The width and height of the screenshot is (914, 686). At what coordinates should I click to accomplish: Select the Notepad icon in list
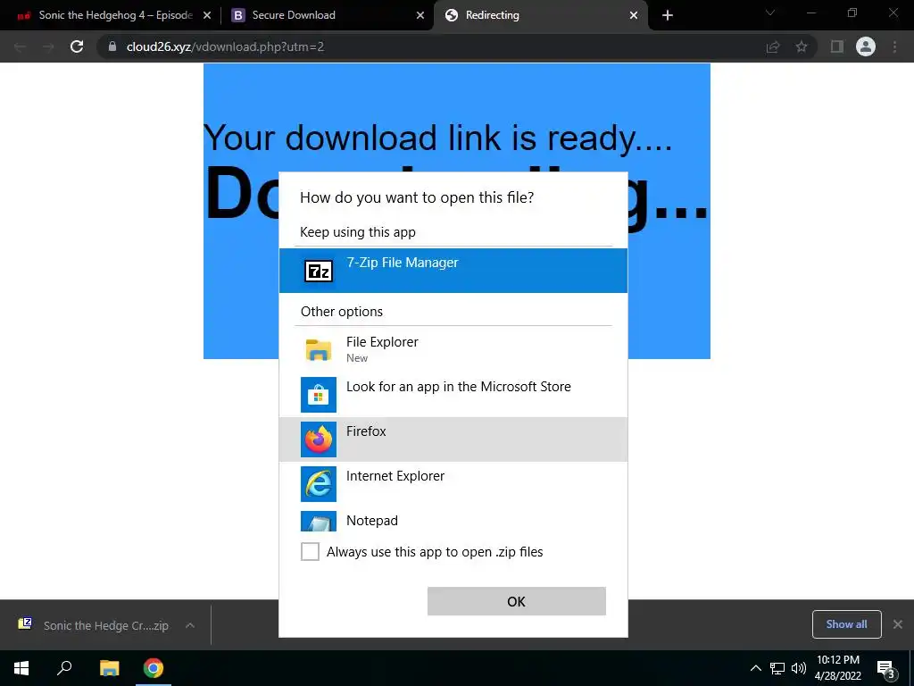click(x=319, y=522)
